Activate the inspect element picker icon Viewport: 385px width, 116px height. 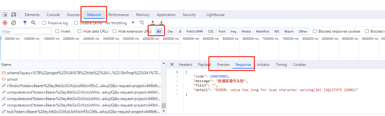point(5,15)
